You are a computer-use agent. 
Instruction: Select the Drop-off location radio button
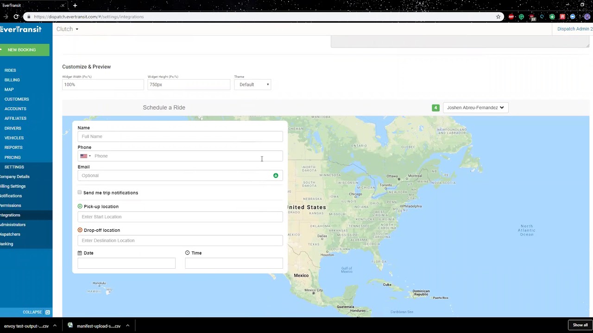[x=80, y=230]
